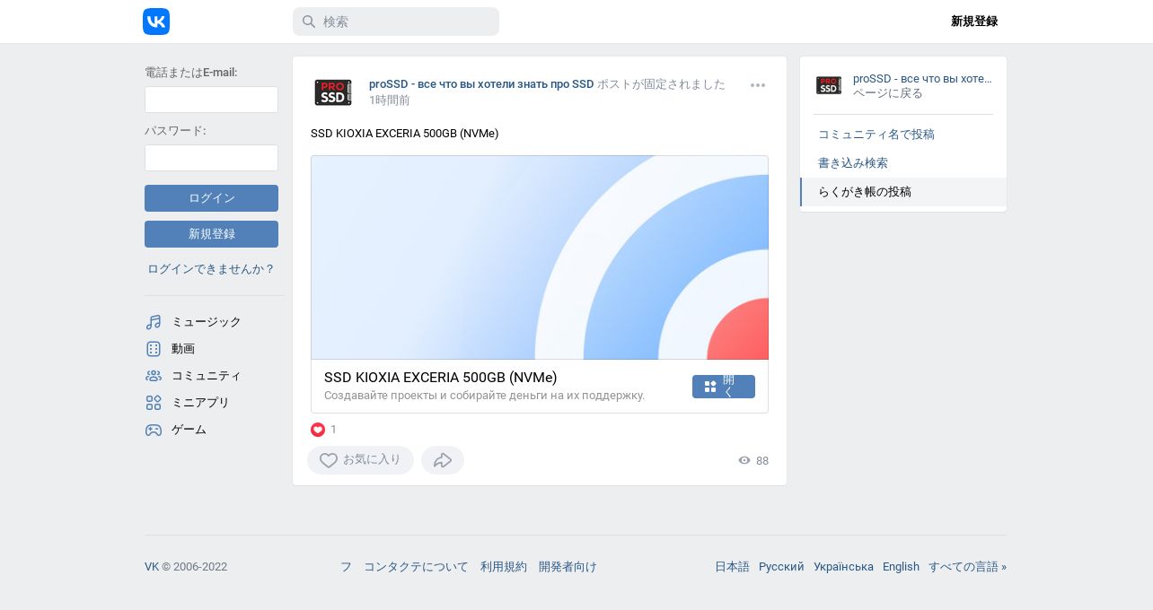Switch language to Українська
Image resolution: width=1153 pixels, height=610 pixels.
point(843,567)
